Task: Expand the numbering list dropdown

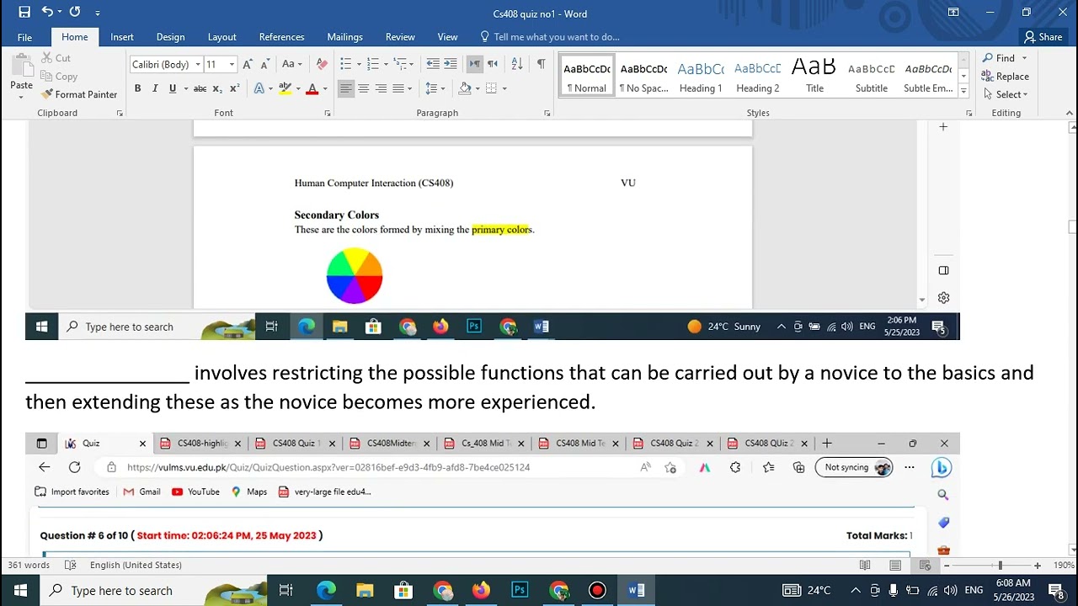Action: pos(387,64)
